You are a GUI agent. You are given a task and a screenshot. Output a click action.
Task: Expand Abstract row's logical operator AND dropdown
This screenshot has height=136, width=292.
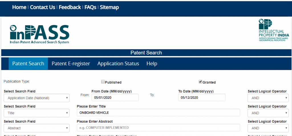coord(268,128)
